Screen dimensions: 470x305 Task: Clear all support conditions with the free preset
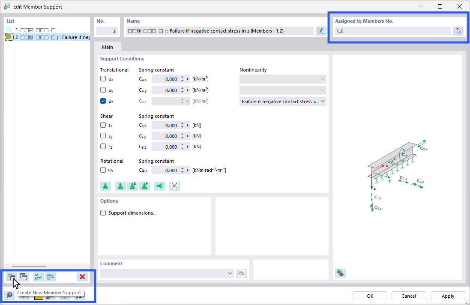174,185
